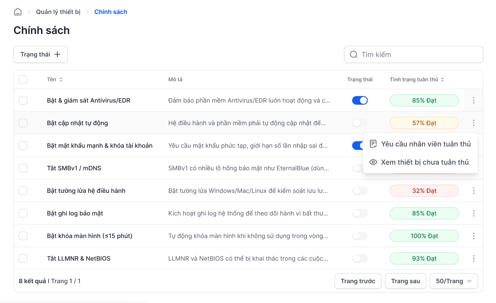Click the plus icon on Trạng thái filter
The width and height of the screenshot is (496, 303).
(57, 55)
